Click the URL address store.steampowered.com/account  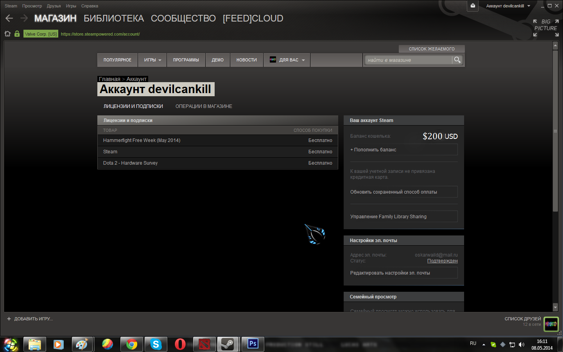point(100,34)
